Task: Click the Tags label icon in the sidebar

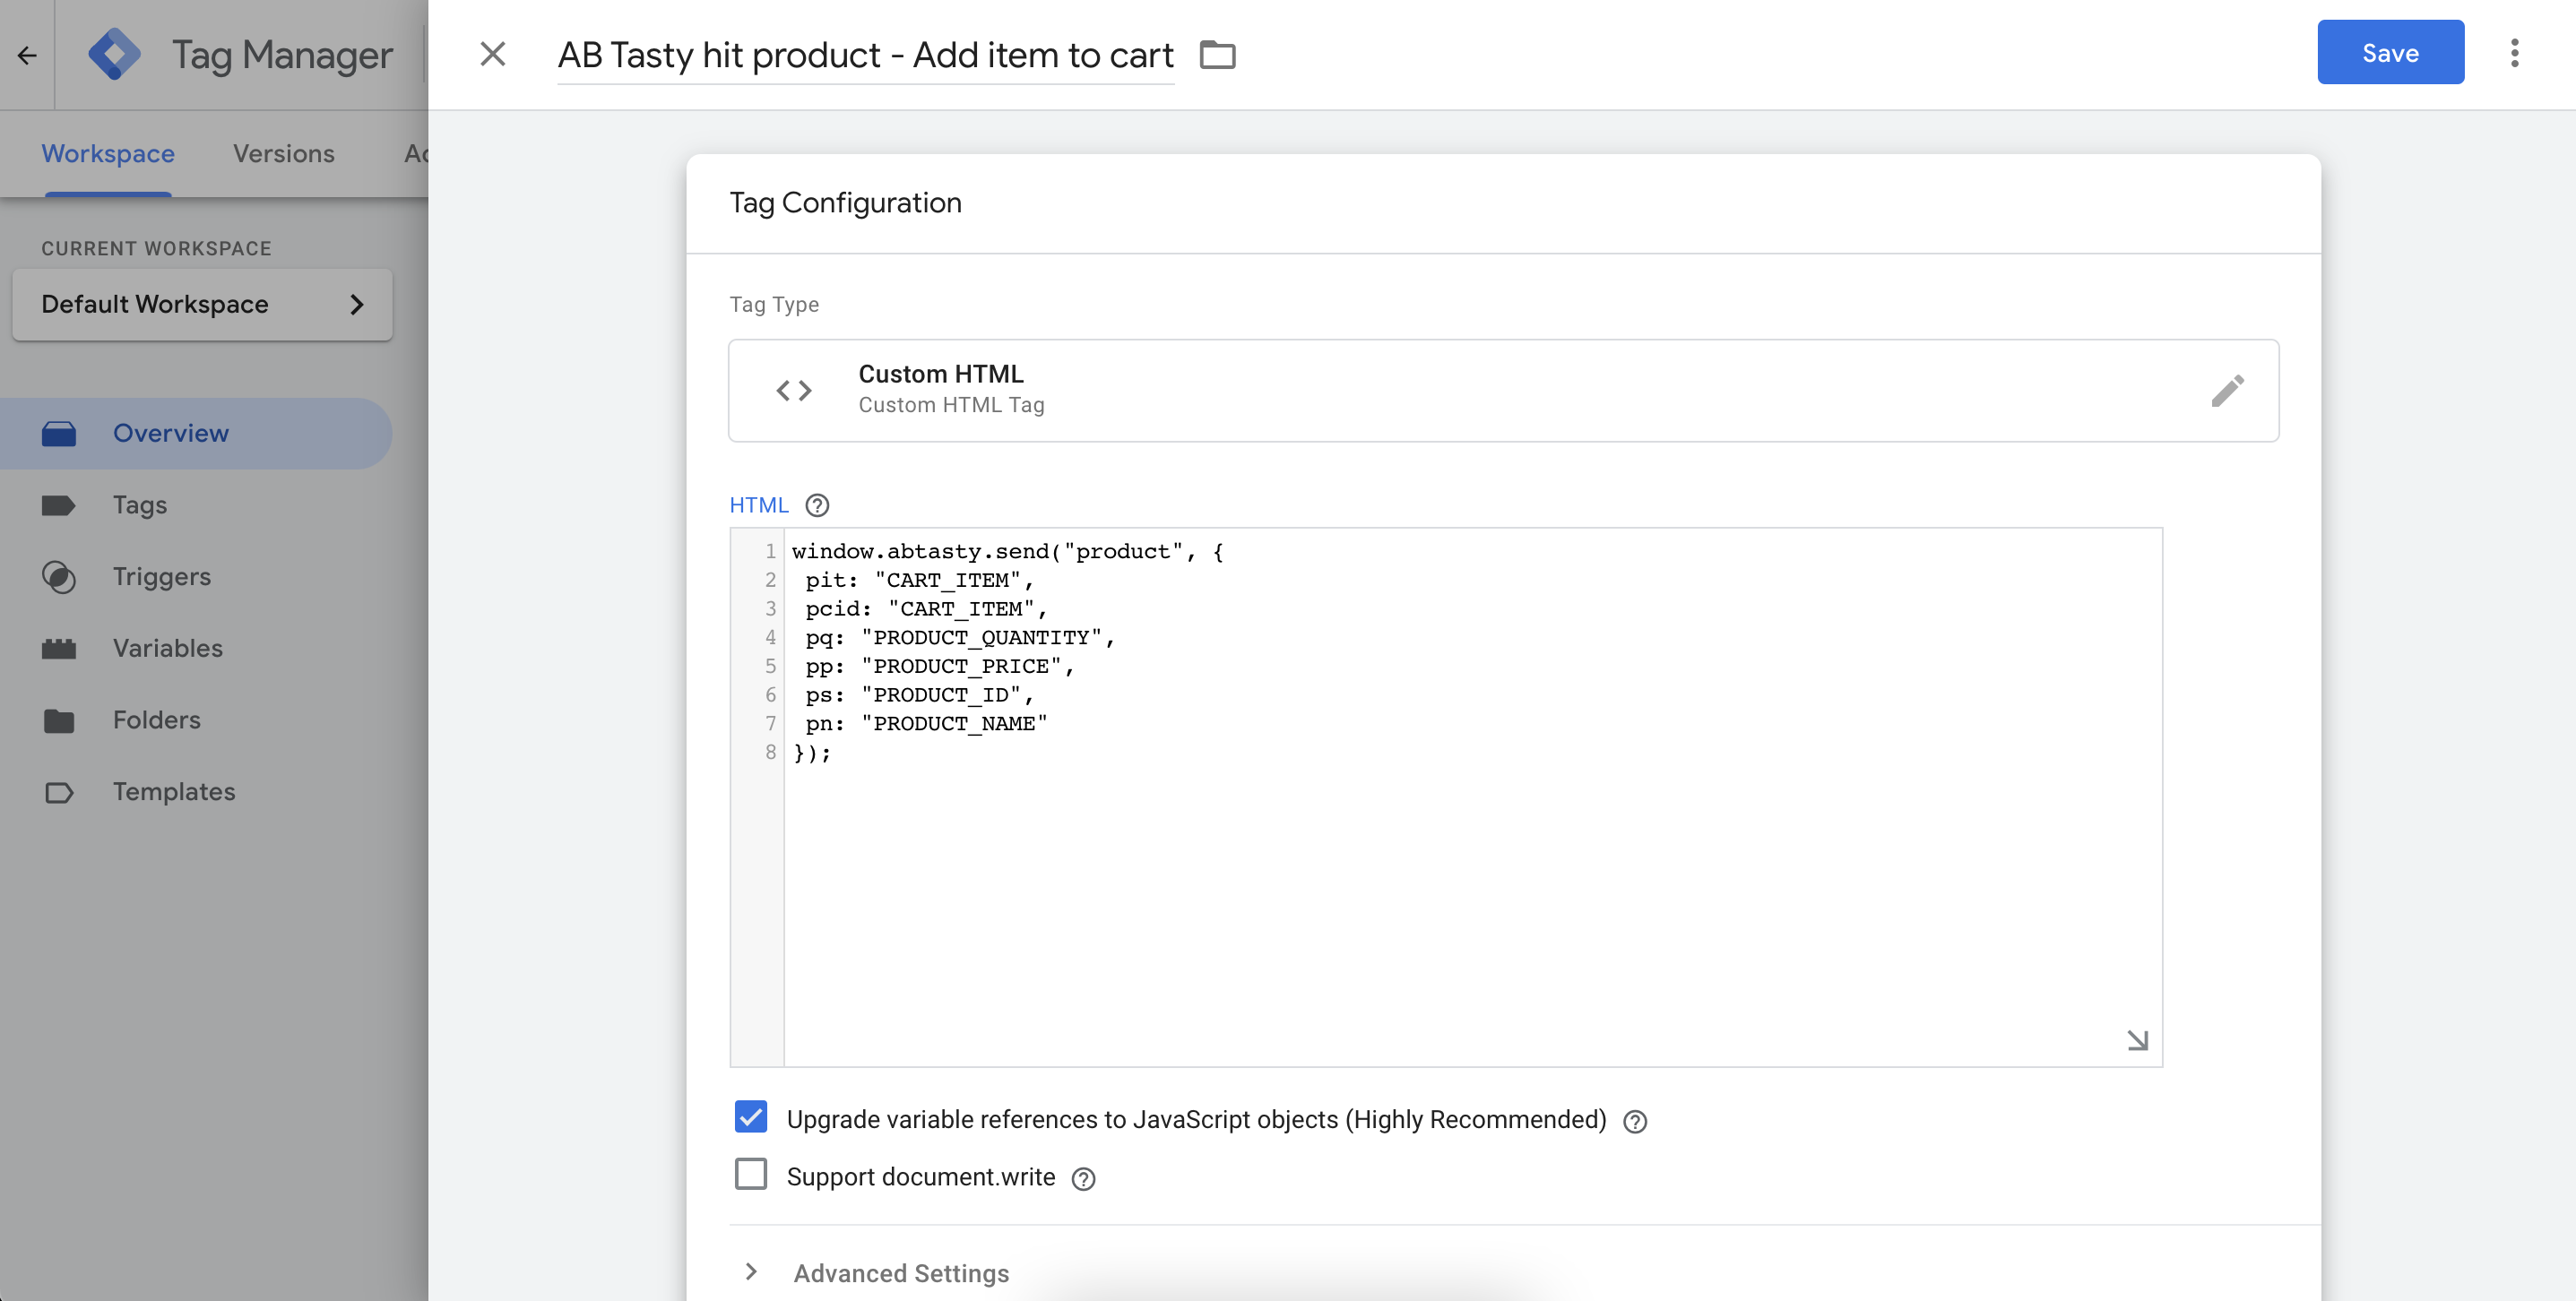Action: (59, 505)
